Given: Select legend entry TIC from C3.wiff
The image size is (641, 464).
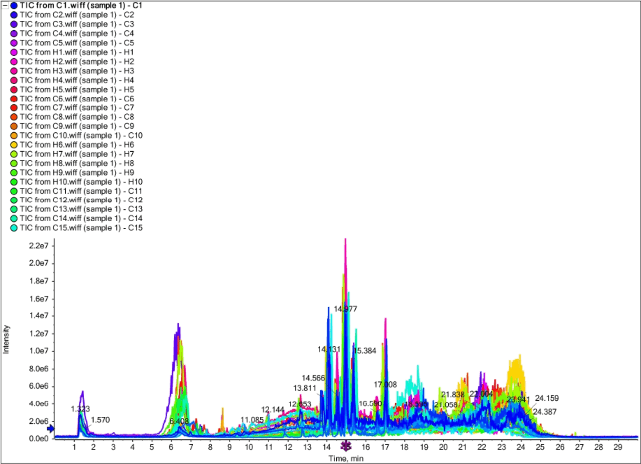Looking at the screenshot, I should (77, 24).
